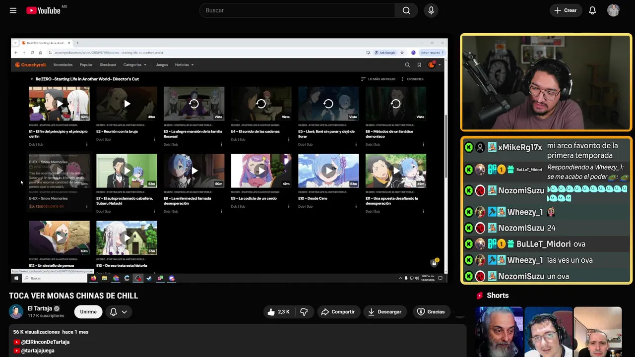Toggle channel notification bell next to Unirme
Image resolution: width=635 pixels, height=357 pixels.
pyautogui.click(x=113, y=312)
